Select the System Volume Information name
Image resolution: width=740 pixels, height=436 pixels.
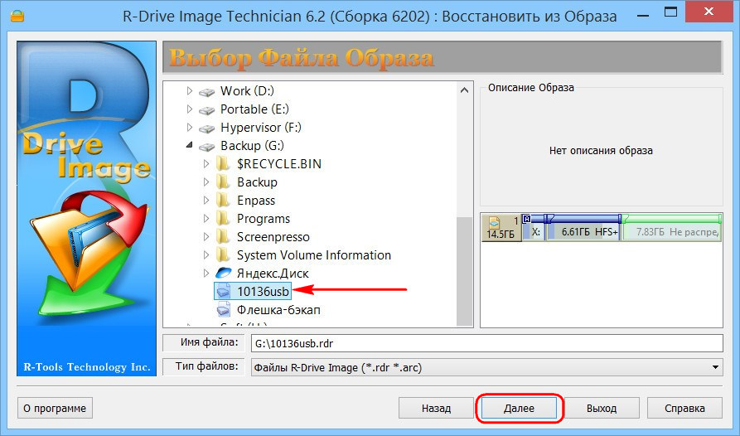click(314, 254)
